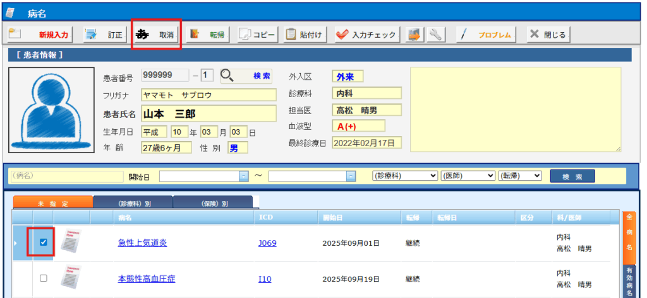Click the 新規入力 (new entry) button
This screenshot has height=298, width=647.
click(39, 35)
